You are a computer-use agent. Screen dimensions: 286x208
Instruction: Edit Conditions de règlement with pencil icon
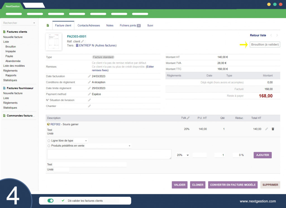click(x=89, y=82)
